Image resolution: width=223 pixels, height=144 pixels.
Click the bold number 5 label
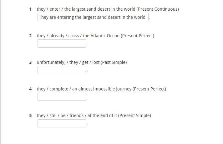click(x=30, y=116)
